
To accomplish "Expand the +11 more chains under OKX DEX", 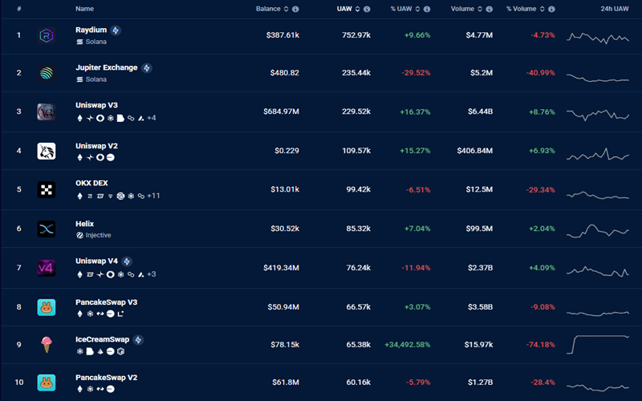I will coord(153,196).
